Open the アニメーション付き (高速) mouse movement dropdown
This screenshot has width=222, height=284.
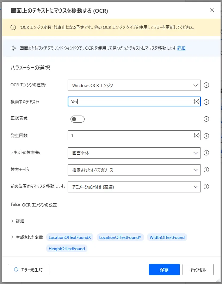pos(134,187)
